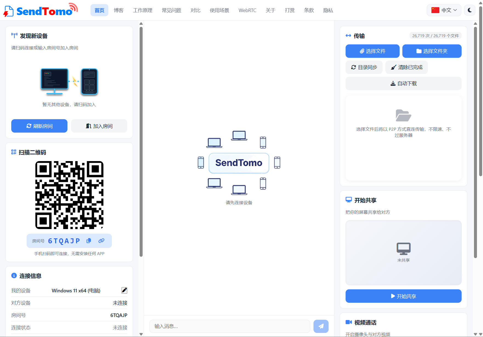Open the 关于 page
The width and height of the screenshot is (483, 337).
(270, 10)
